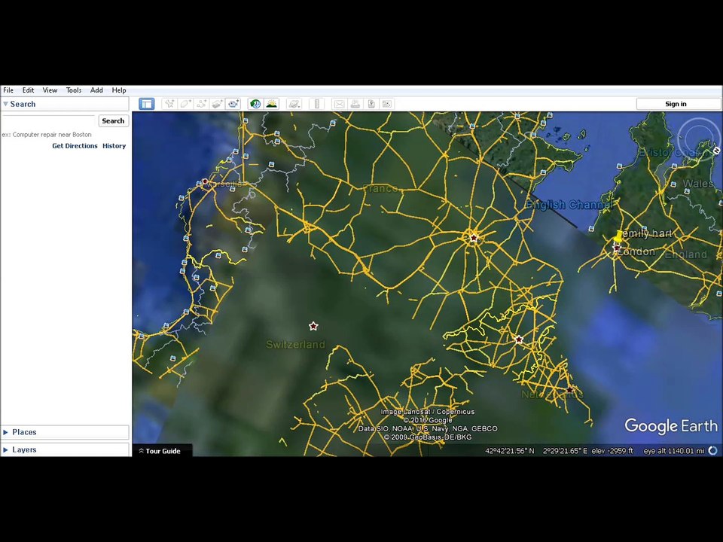Click the yellow emily hart pushpin

pos(618,238)
